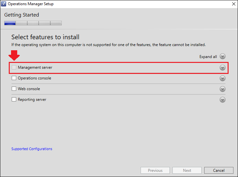Expand the Operations console details chevron
Viewport: 238px width, 177px height.
coord(222,78)
